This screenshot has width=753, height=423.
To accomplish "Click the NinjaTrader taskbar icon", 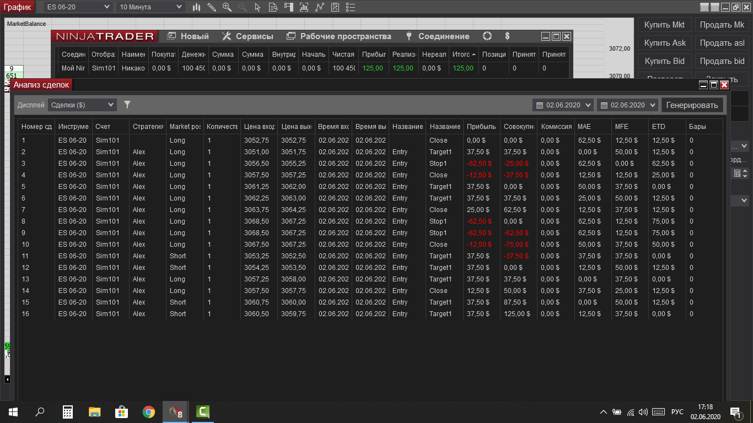I will point(176,411).
